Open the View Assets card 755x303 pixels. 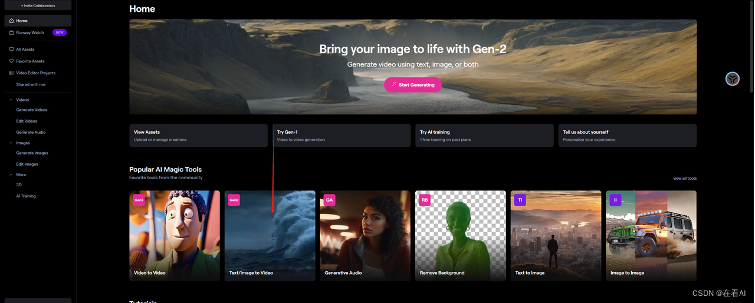point(198,136)
